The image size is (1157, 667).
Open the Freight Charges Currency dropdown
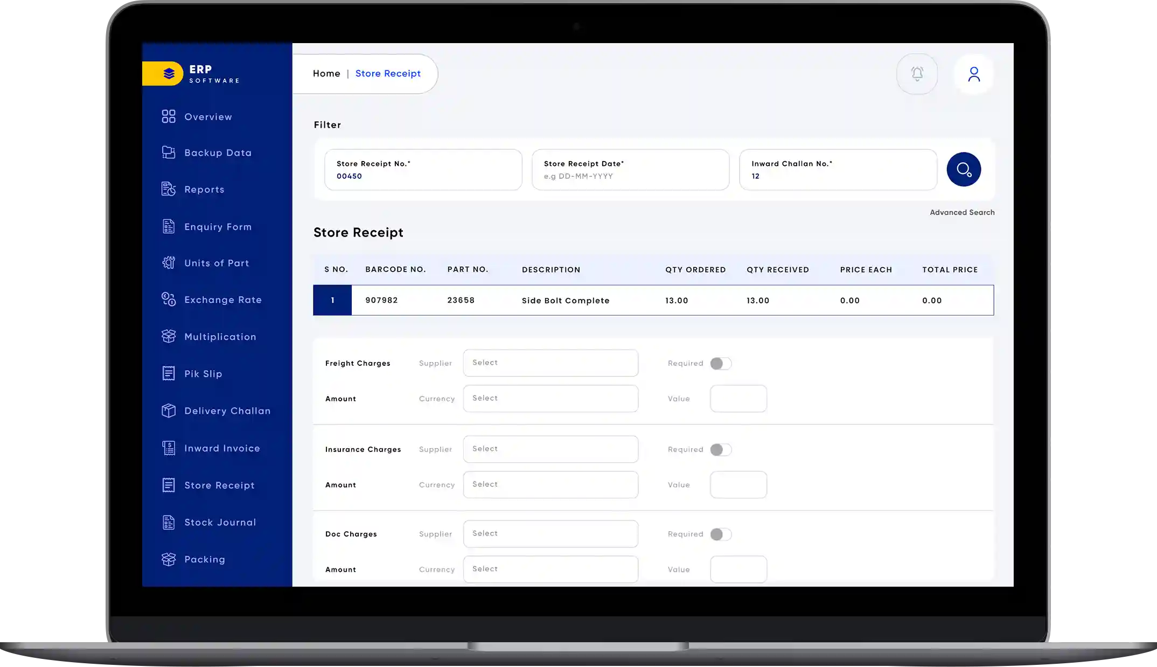(550, 399)
